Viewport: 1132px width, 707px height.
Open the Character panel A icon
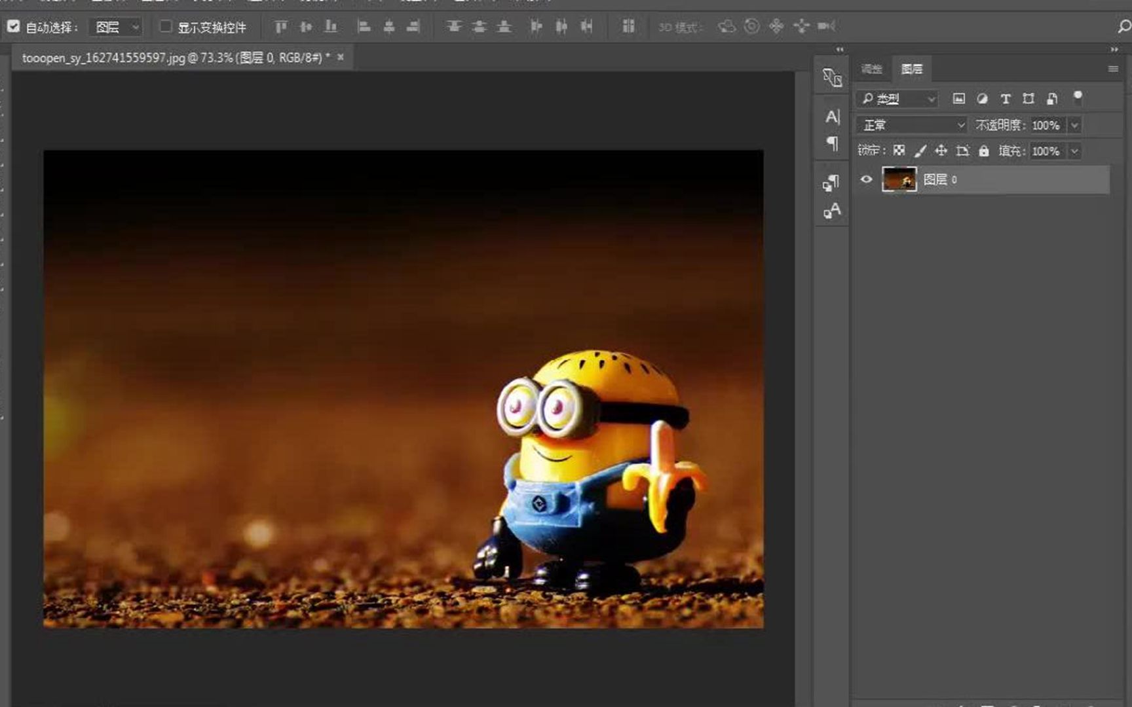point(832,117)
